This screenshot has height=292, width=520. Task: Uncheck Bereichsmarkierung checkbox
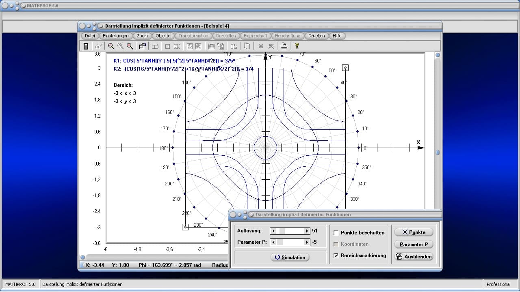336,255
